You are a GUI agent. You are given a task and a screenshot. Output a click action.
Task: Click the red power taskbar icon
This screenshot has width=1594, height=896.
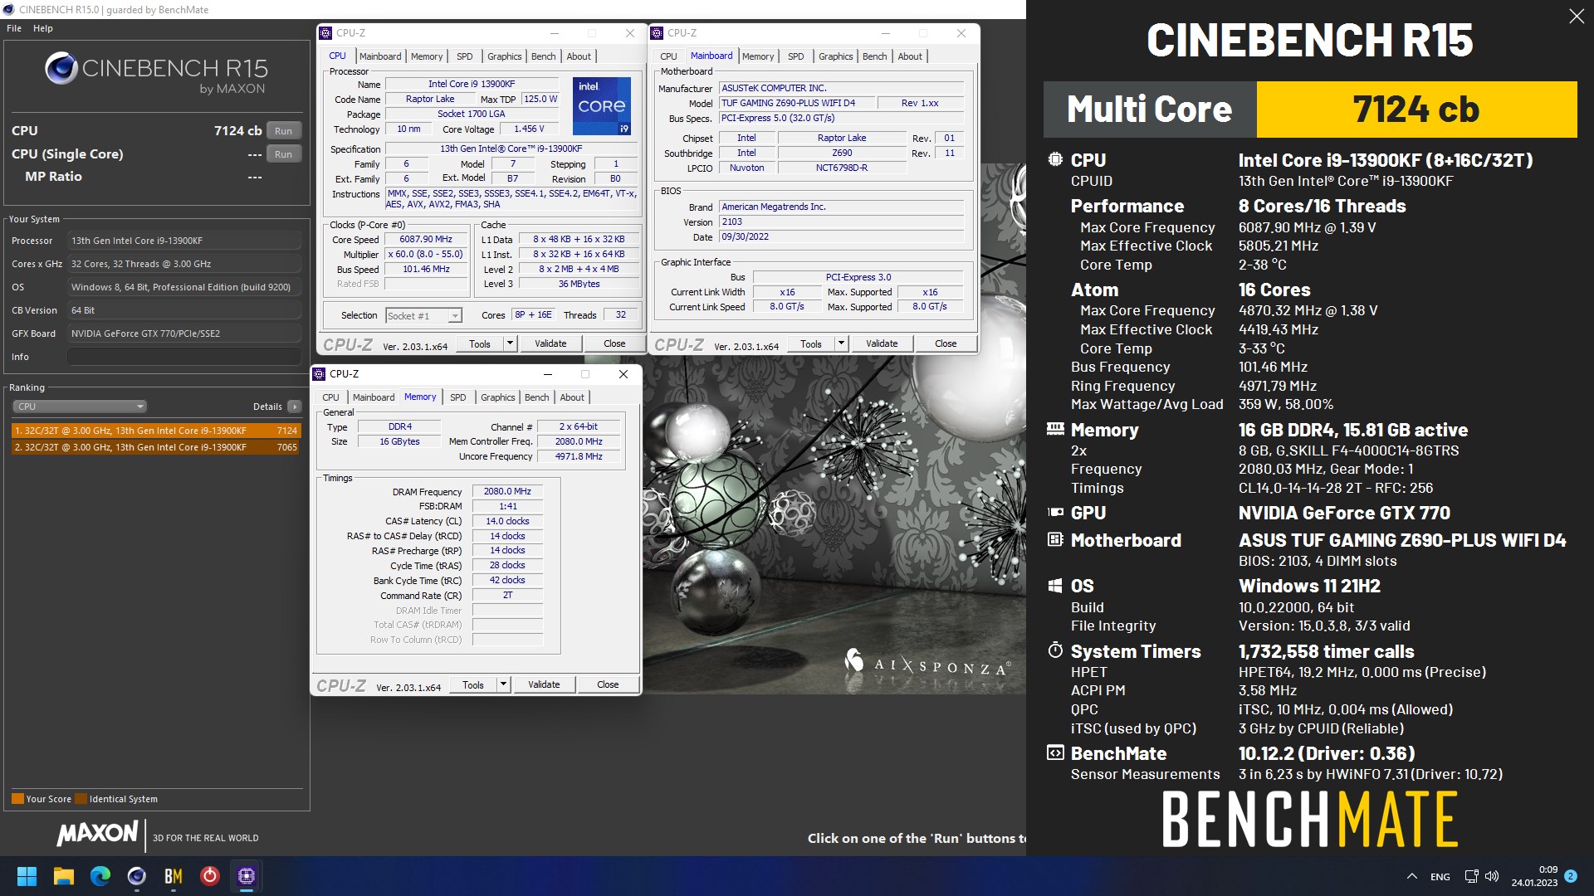point(210,876)
